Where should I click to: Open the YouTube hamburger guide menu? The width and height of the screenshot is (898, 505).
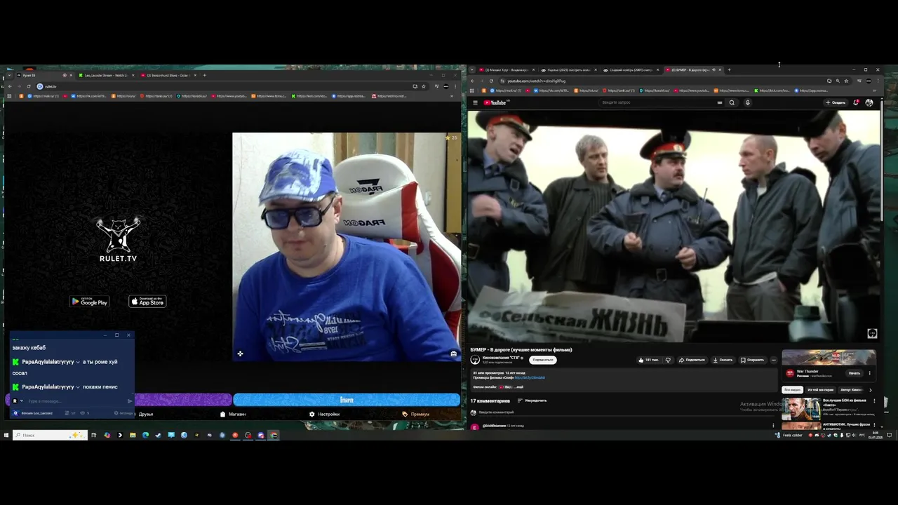[x=475, y=102]
